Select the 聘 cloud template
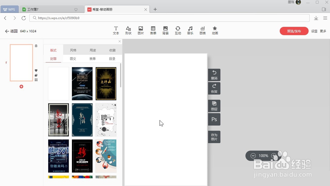Viewport: 330px width, 186px height. 106,120
